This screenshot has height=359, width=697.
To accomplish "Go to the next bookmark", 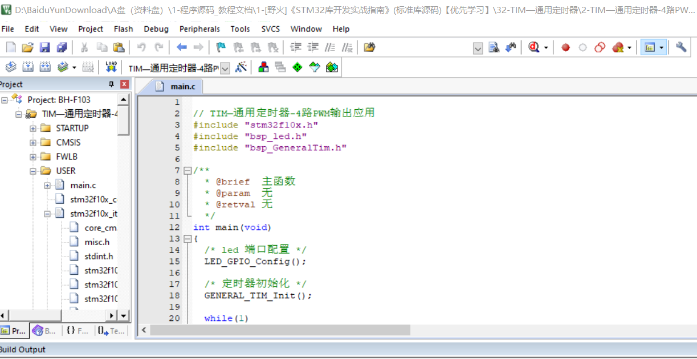I will pyautogui.click(x=256, y=48).
